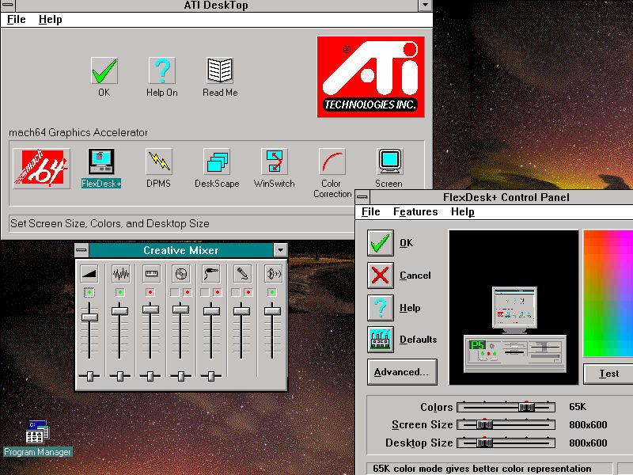Screen dimensions: 633x475
Task: Click the ATI Technologies Inc. logo
Action: (x=370, y=77)
